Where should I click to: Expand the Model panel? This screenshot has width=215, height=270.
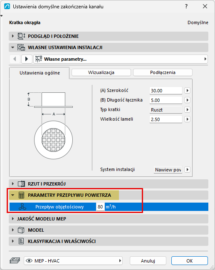coord(13,230)
